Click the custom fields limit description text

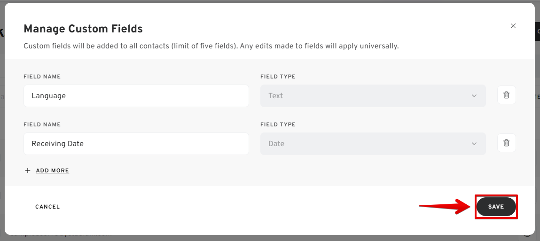click(211, 46)
